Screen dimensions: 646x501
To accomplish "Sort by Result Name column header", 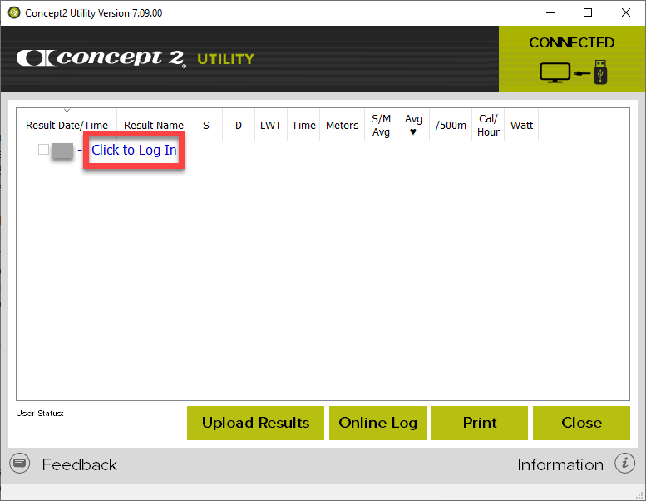I will coord(153,125).
